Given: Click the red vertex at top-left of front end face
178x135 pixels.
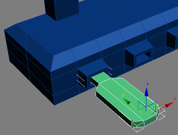Looking at the screenshot, I should coord(132,121).
